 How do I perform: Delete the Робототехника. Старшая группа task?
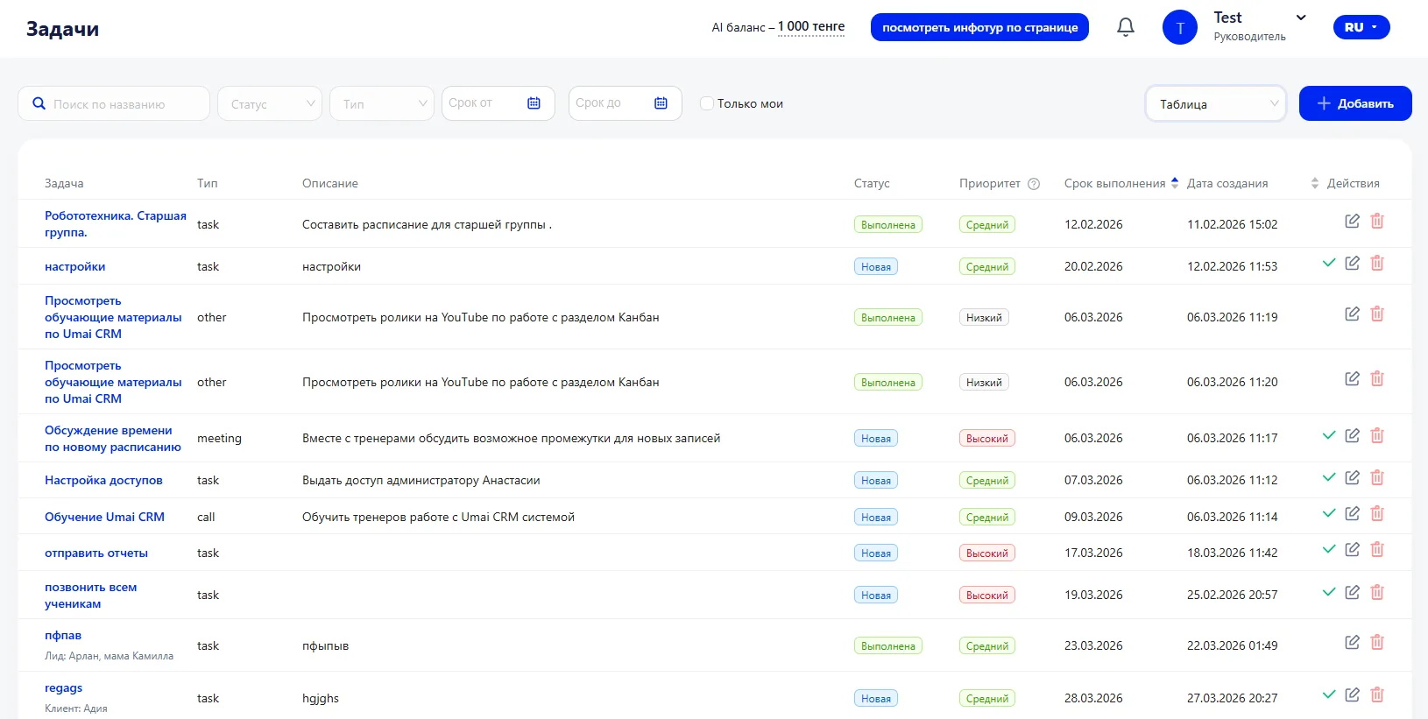[1377, 221]
